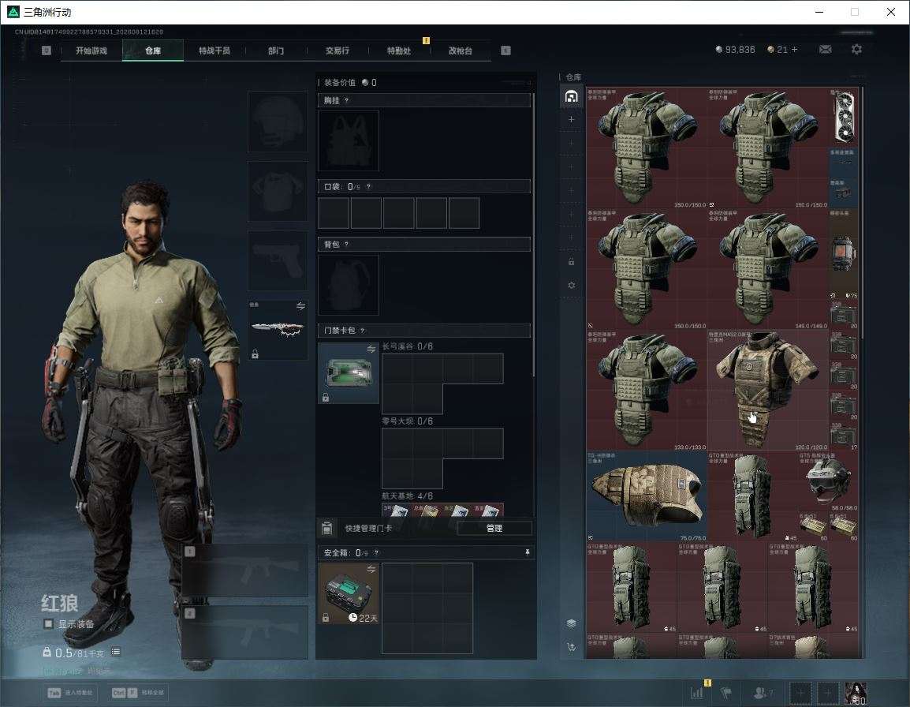Select the second empty primary weapon slot

(x=244, y=633)
